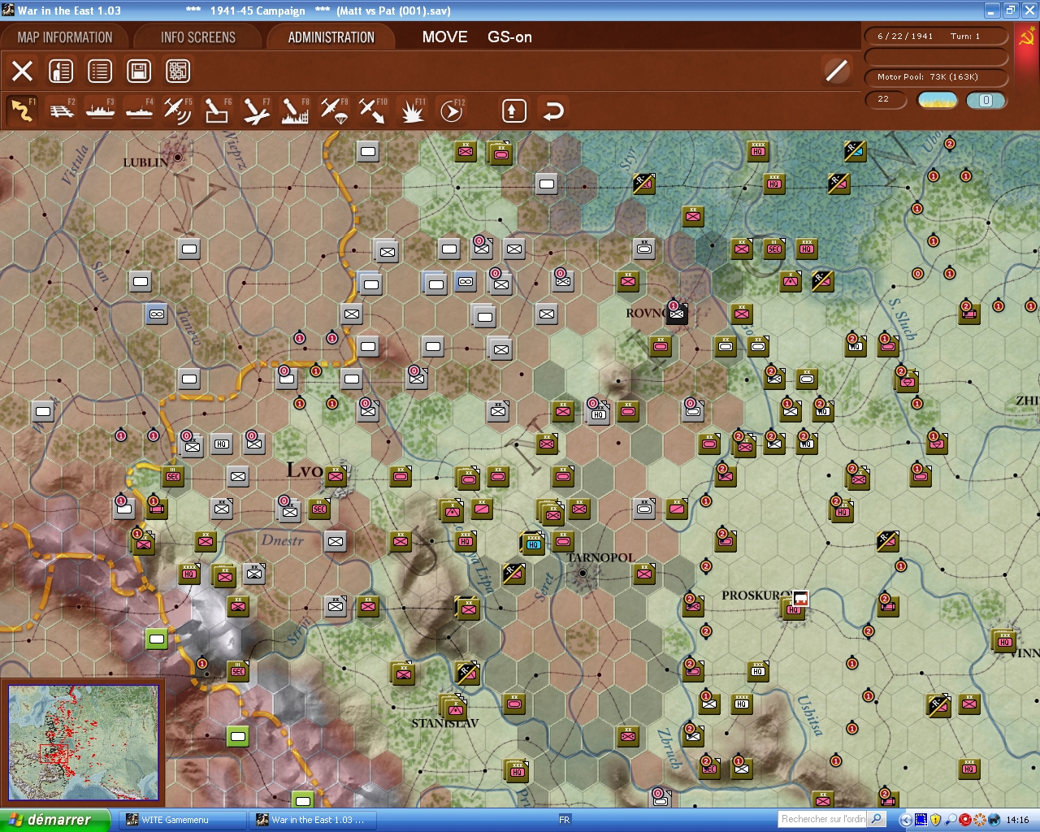Click the X close icon in the Administration toolbar
The width and height of the screenshot is (1040, 832).
[x=23, y=71]
